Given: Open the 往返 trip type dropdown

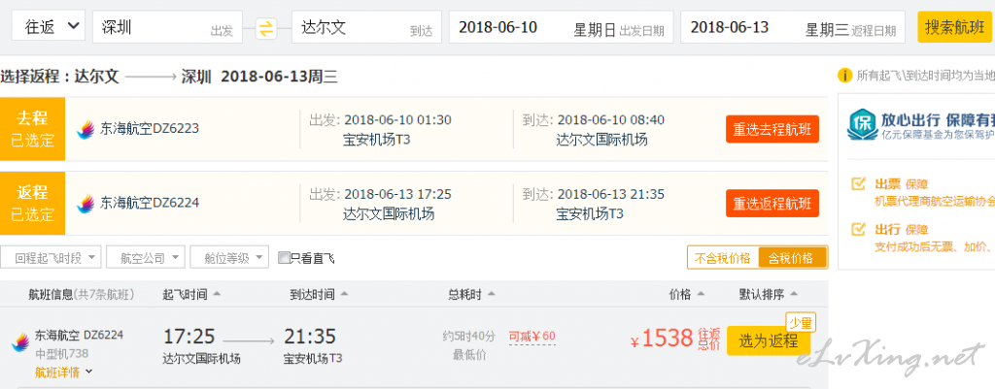Looking at the screenshot, I should click(49, 27).
